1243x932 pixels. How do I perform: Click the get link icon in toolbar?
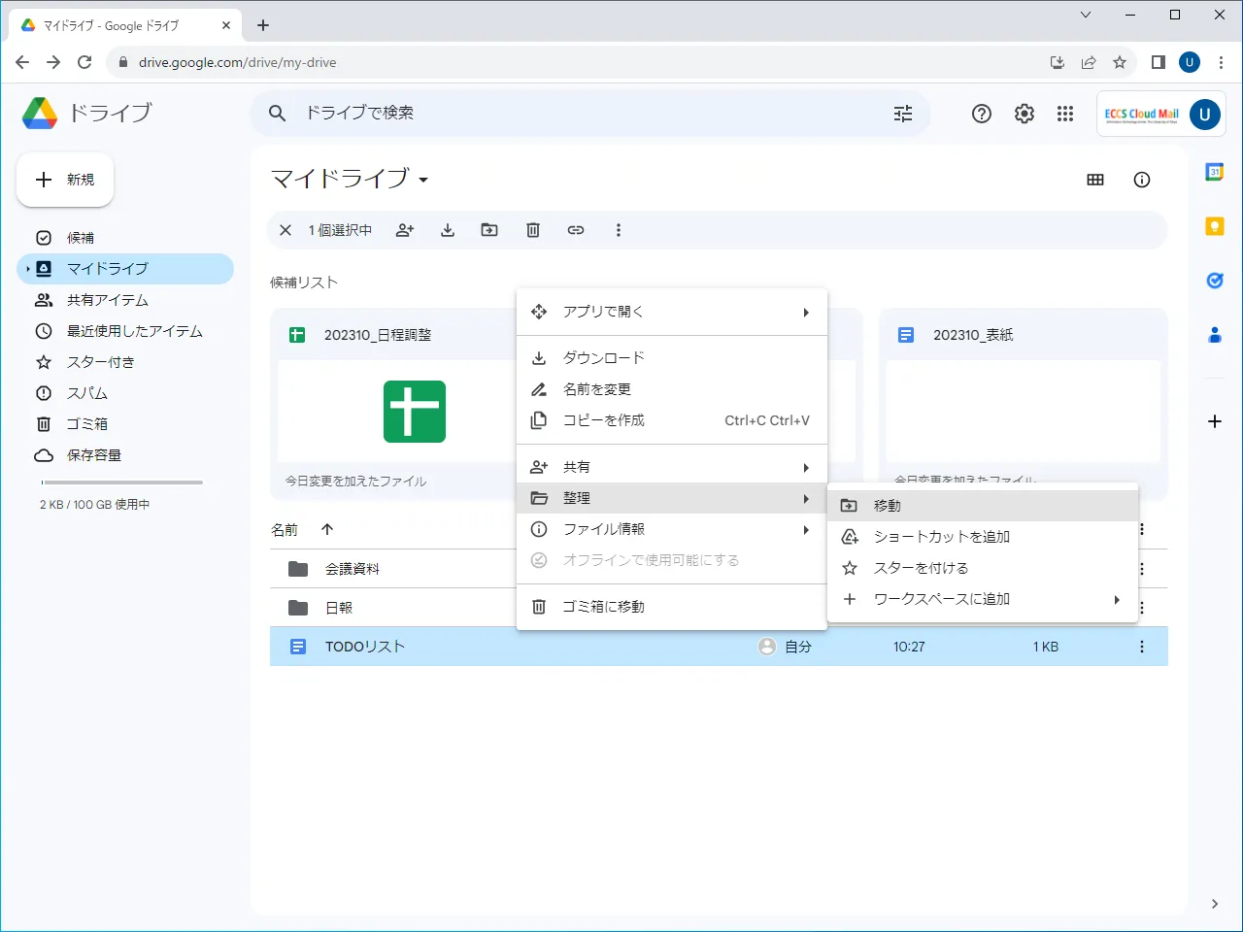click(576, 230)
